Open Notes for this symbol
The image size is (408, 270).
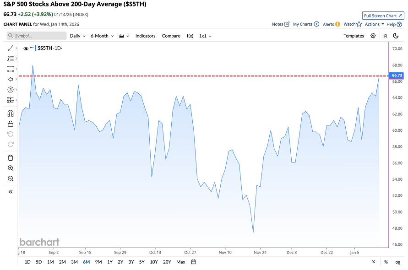pyautogui.click(x=281, y=24)
